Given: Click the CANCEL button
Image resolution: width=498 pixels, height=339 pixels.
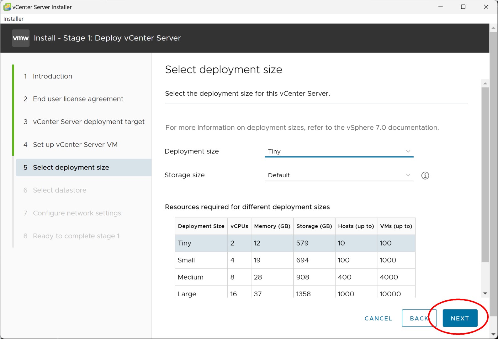Looking at the screenshot, I should [378, 318].
